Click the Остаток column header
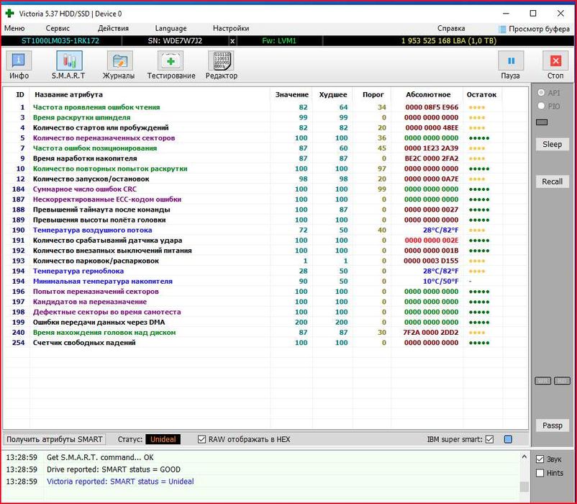 click(481, 94)
